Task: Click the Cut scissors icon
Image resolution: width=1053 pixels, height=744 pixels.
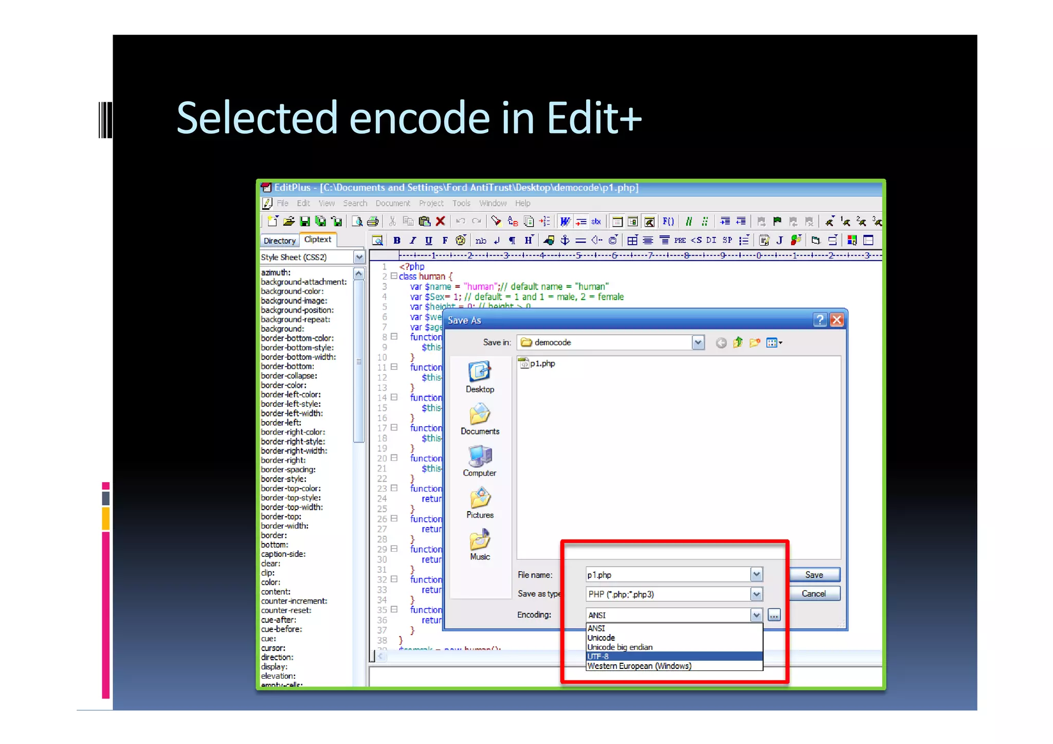Action: pyautogui.click(x=392, y=222)
